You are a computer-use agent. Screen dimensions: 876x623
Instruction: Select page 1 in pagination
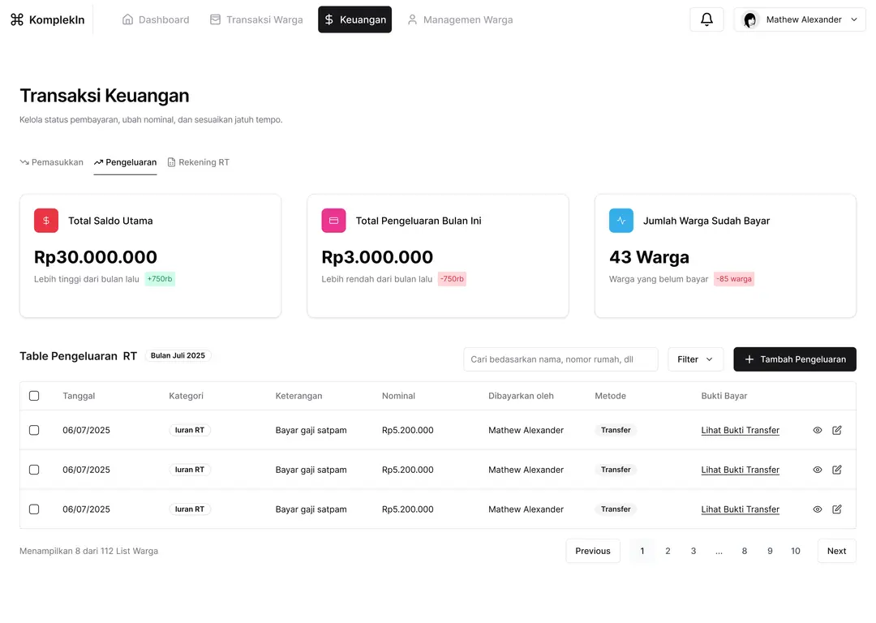point(642,551)
